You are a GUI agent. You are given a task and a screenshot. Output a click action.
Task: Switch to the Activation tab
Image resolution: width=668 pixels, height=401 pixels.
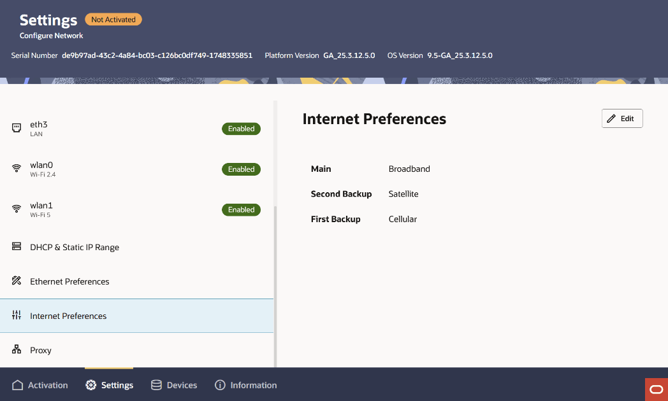pyautogui.click(x=40, y=384)
